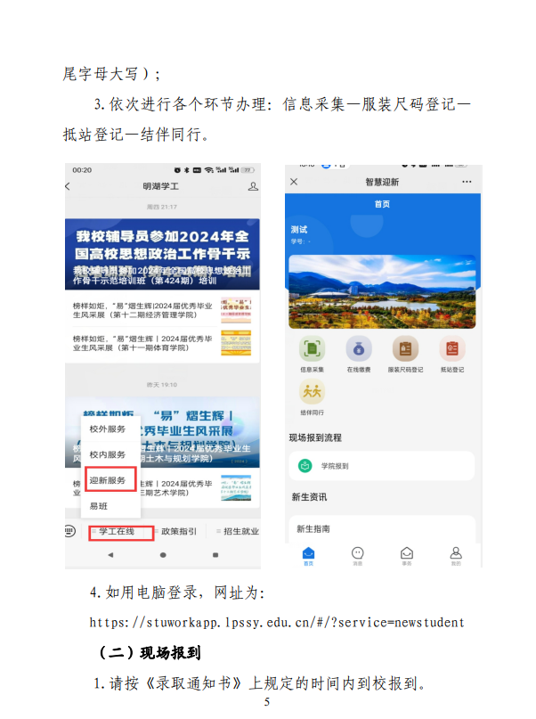Open the 结伴同行 companion icon
This screenshot has width=536, height=719.
pyautogui.click(x=312, y=392)
